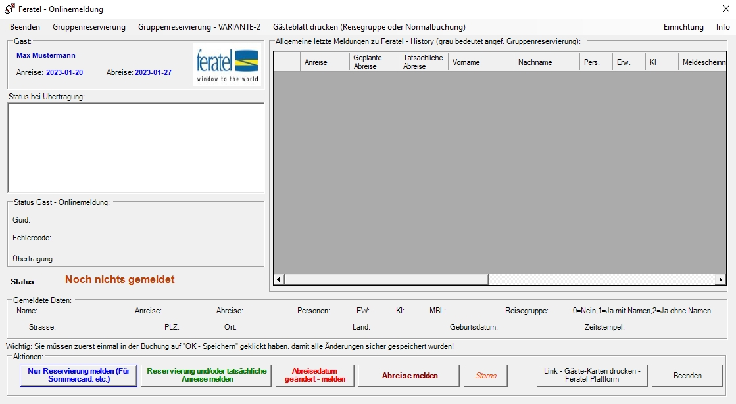Image resolution: width=736 pixels, height=404 pixels.
Task: Click Abreise date 2023-01-27
Action: 153,72
